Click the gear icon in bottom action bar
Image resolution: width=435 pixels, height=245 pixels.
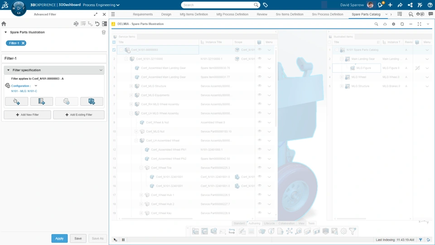click(x=343, y=231)
